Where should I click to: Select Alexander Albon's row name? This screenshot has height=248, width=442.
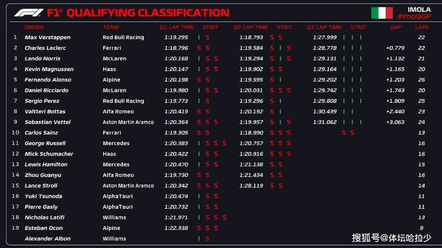(x=47, y=239)
